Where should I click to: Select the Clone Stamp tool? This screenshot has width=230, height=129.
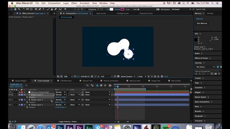pyautogui.click(x=52, y=9)
